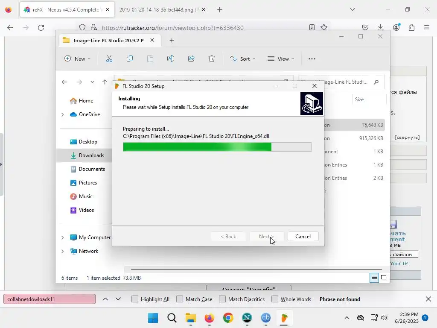Enable Match Diacritics in the find bar

pos(222,299)
